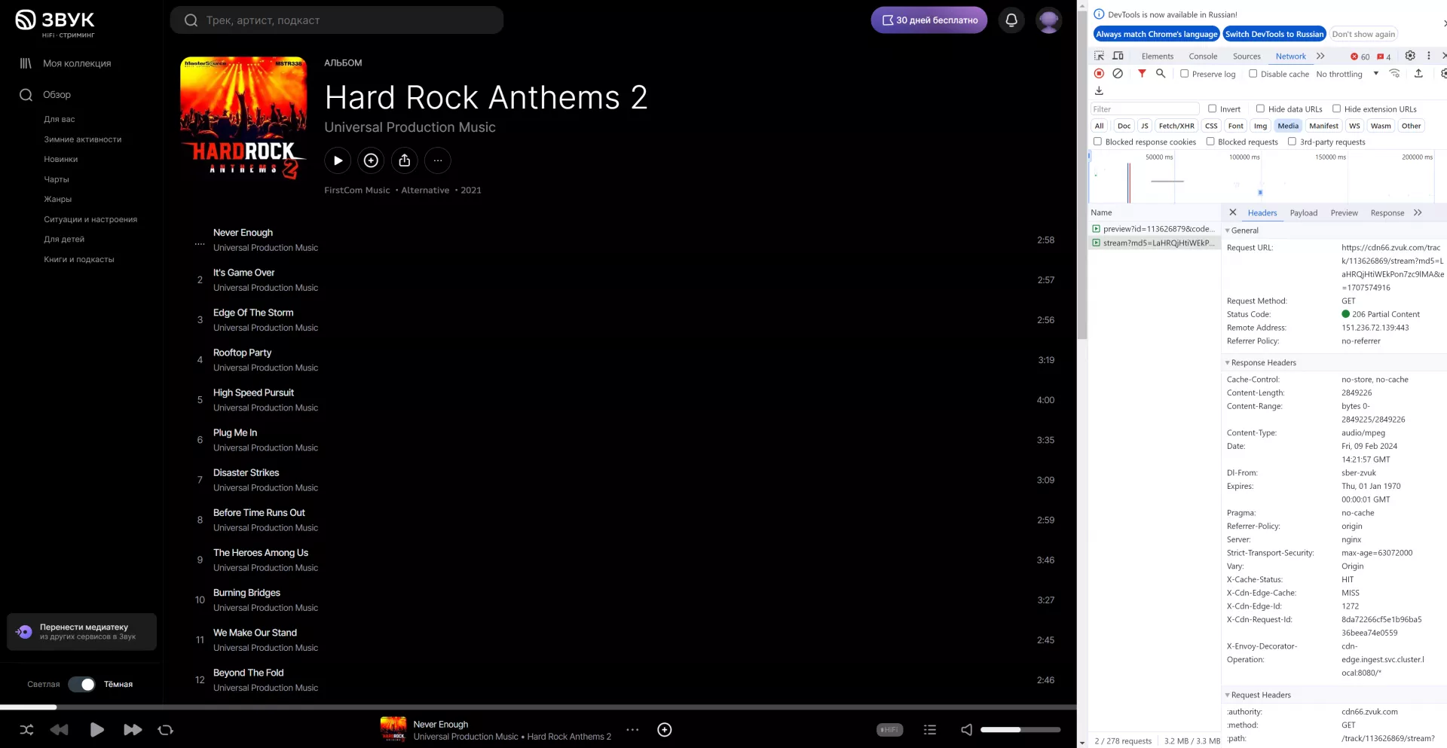Go to Чарты in sidebar
Screen dimensions: 1447x748
click(x=57, y=179)
